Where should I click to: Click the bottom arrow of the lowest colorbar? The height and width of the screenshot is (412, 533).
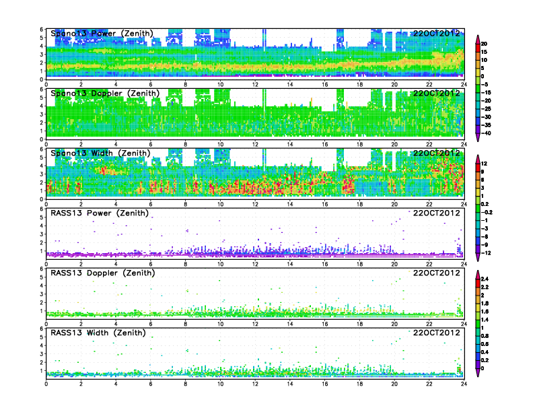pyautogui.click(x=477, y=372)
